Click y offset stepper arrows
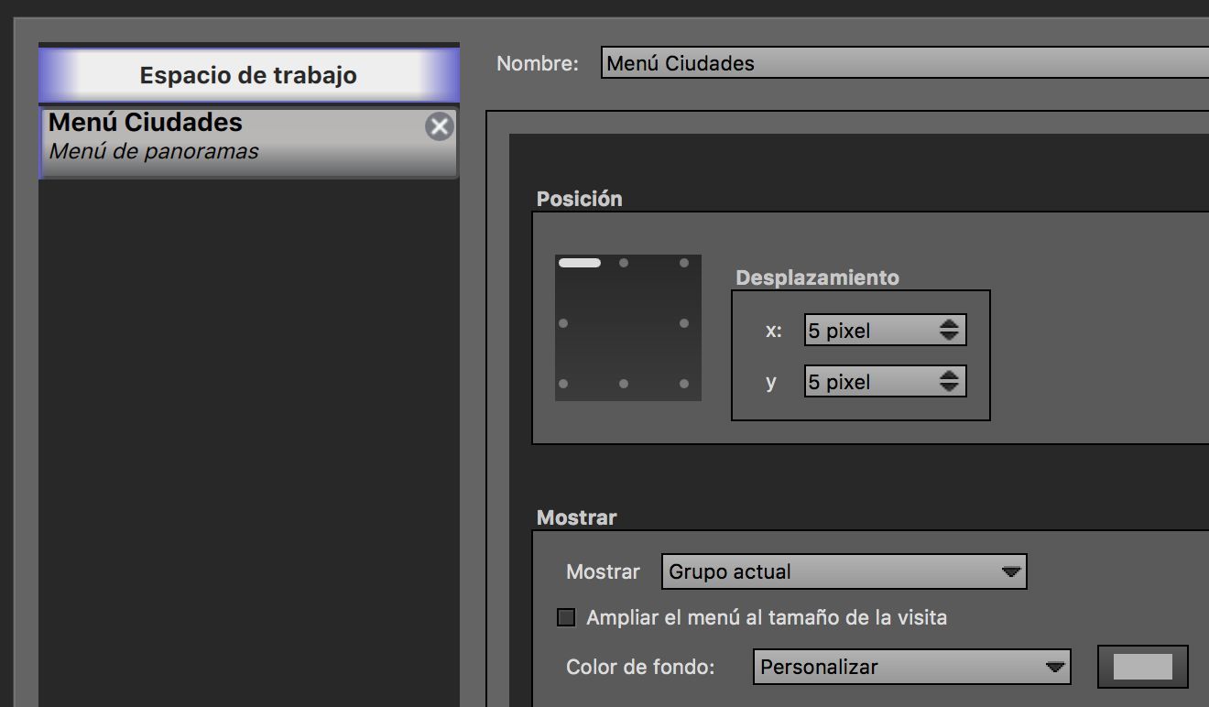 pos(949,382)
